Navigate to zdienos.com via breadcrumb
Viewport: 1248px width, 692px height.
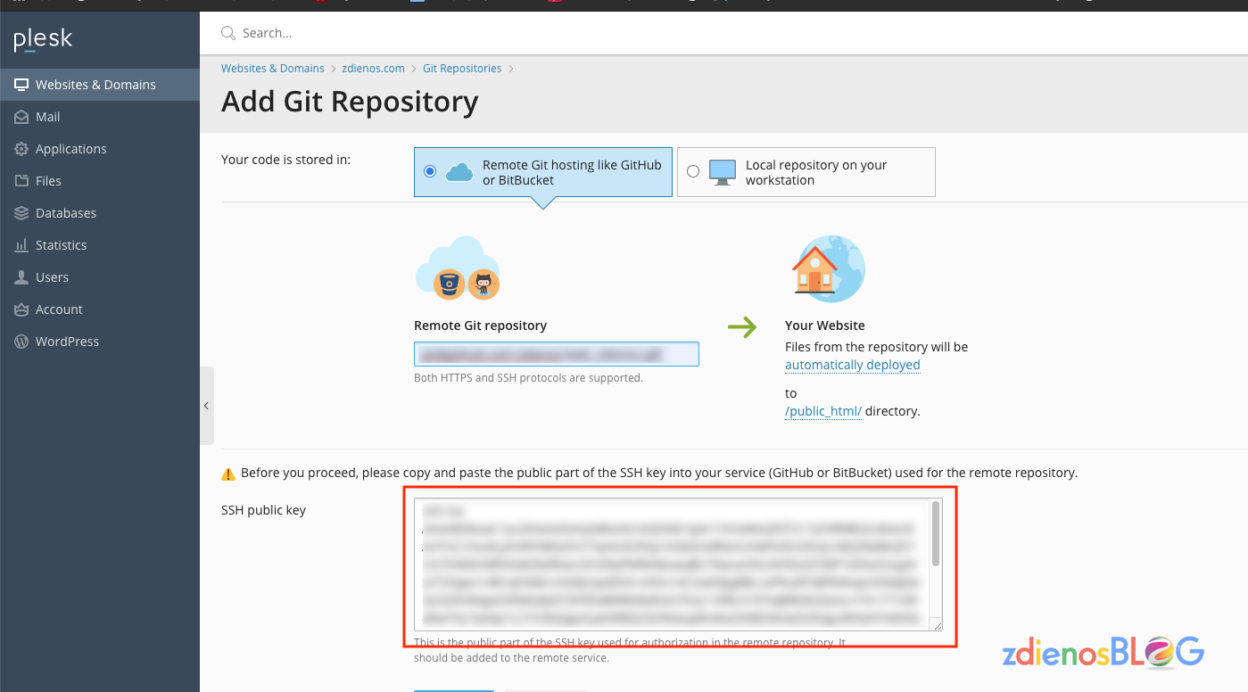point(373,68)
